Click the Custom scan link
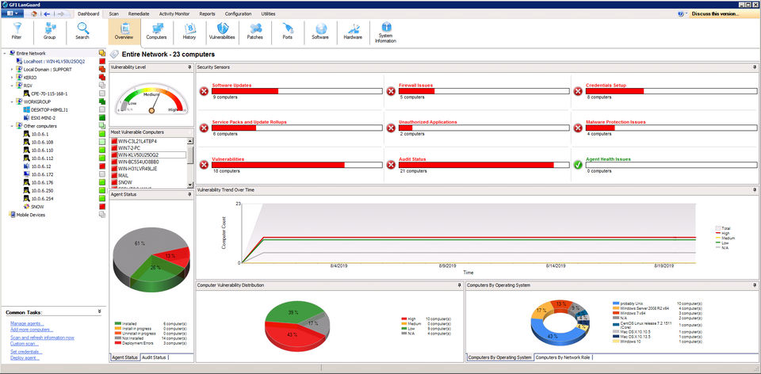The image size is (761, 374). point(25,343)
